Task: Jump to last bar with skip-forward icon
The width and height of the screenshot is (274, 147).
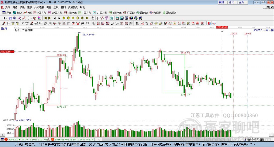Action: coord(50,18)
